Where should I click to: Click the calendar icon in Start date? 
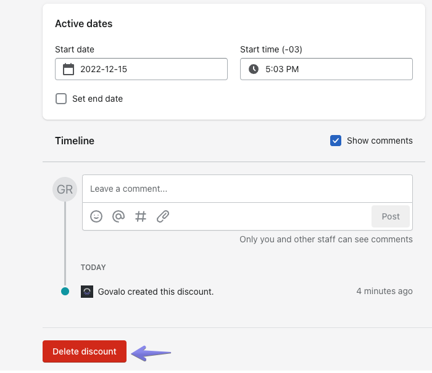point(69,69)
